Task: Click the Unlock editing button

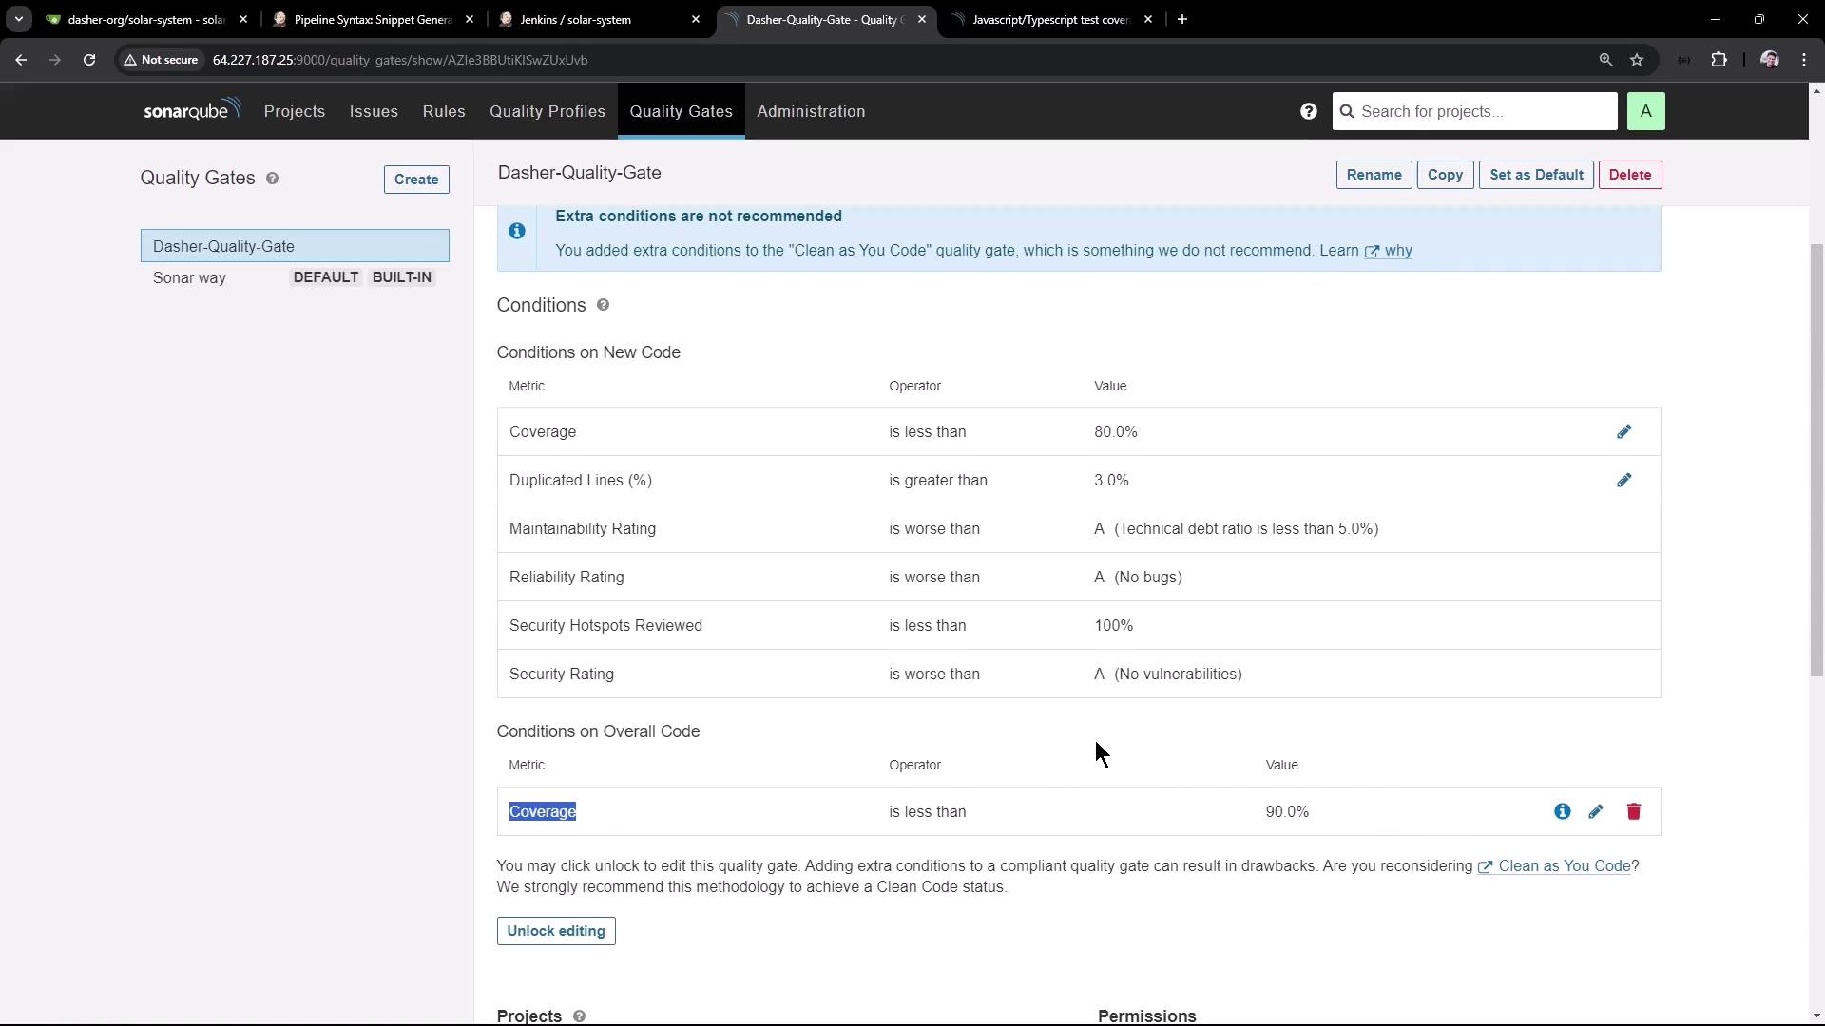Action: [555, 931]
